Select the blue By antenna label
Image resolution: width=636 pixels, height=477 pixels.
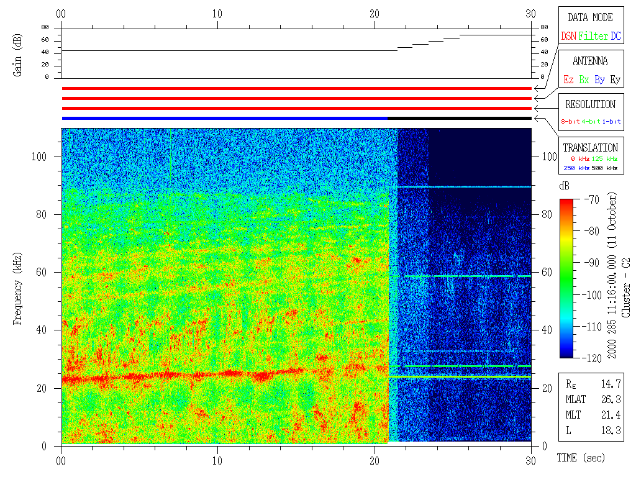click(599, 80)
